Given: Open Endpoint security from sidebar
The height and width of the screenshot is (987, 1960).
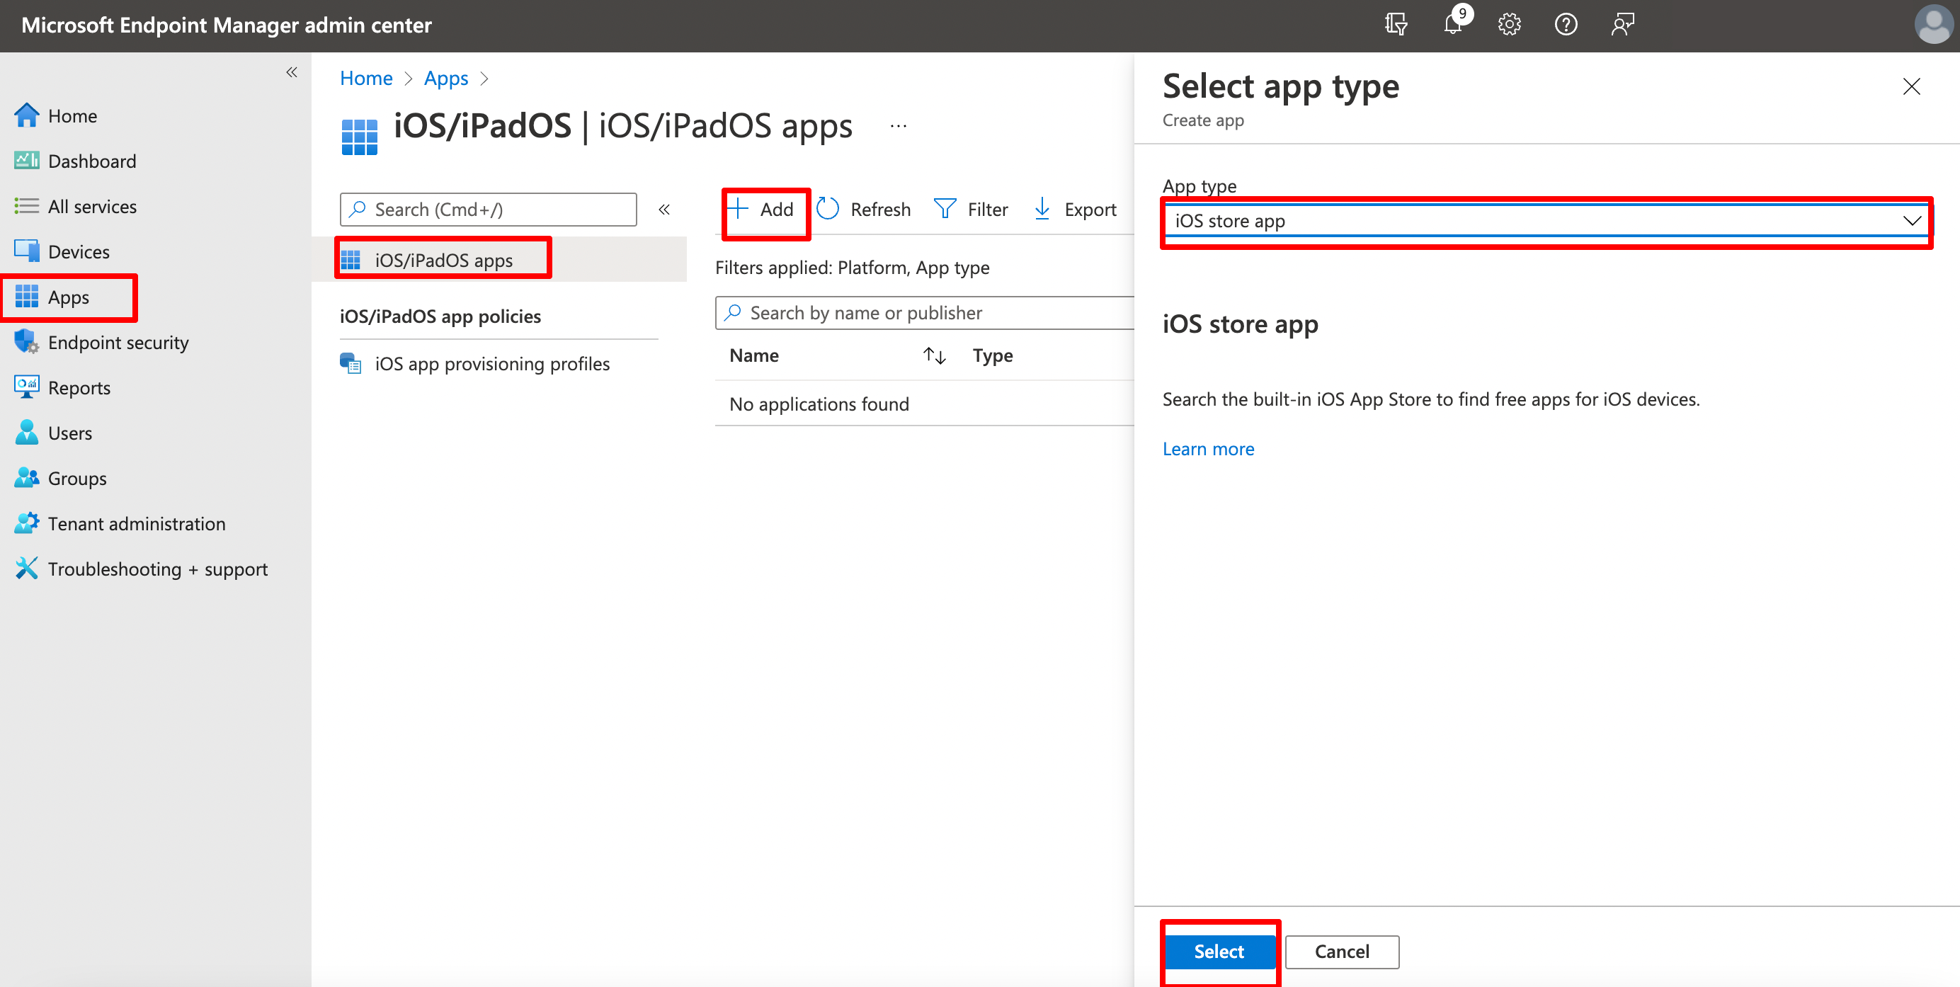Looking at the screenshot, I should tap(118, 343).
